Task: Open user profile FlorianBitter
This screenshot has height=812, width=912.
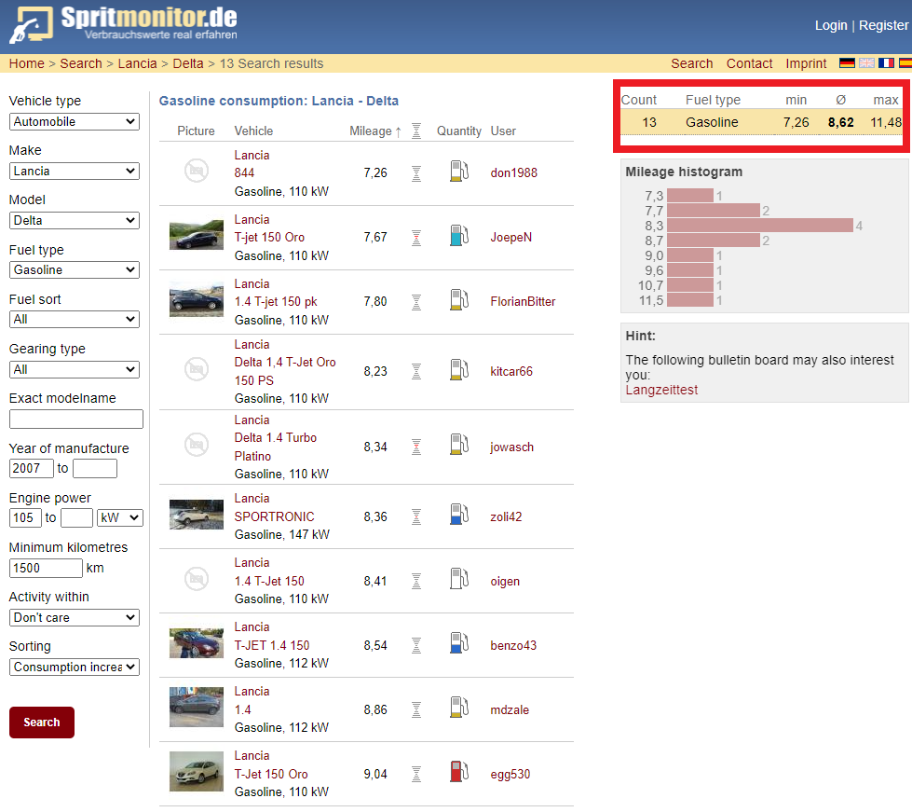Action: pyautogui.click(x=523, y=301)
